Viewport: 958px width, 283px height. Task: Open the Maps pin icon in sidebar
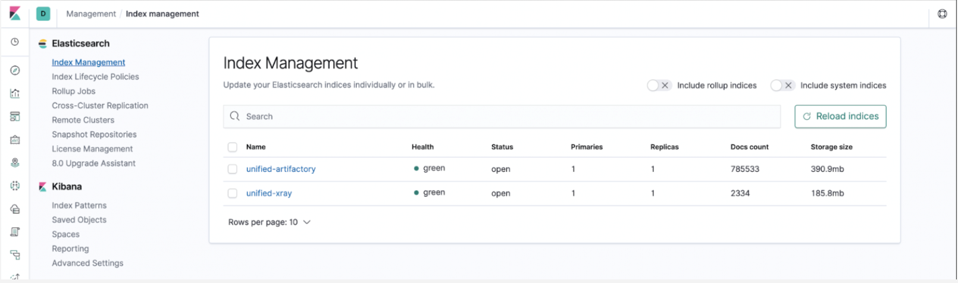pos(15,162)
